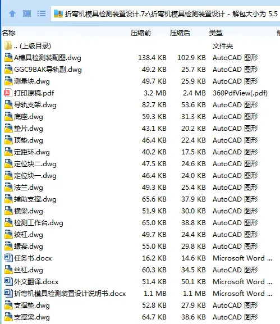Sort by the 压缩前 column header
The width and height of the screenshot is (280, 324).
141,33
